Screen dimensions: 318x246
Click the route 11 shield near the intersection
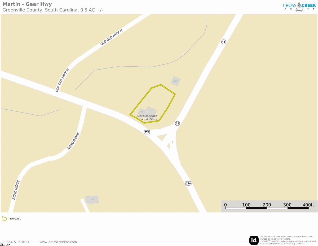click(177, 123)
